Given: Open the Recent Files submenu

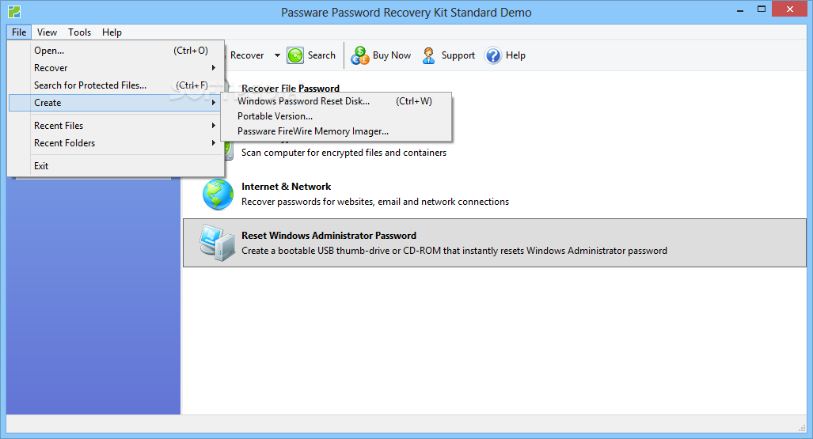Looking at the screenshot, I should (x=116, y=126).
